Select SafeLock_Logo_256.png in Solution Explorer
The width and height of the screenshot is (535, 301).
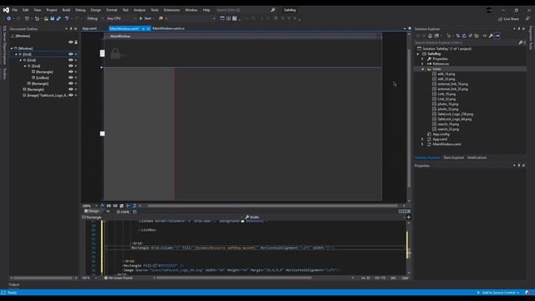tap(455, 115)
